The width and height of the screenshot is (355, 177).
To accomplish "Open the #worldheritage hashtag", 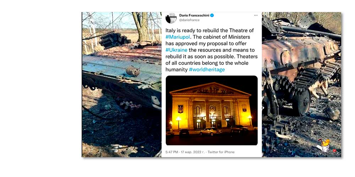I will point(207,69).
